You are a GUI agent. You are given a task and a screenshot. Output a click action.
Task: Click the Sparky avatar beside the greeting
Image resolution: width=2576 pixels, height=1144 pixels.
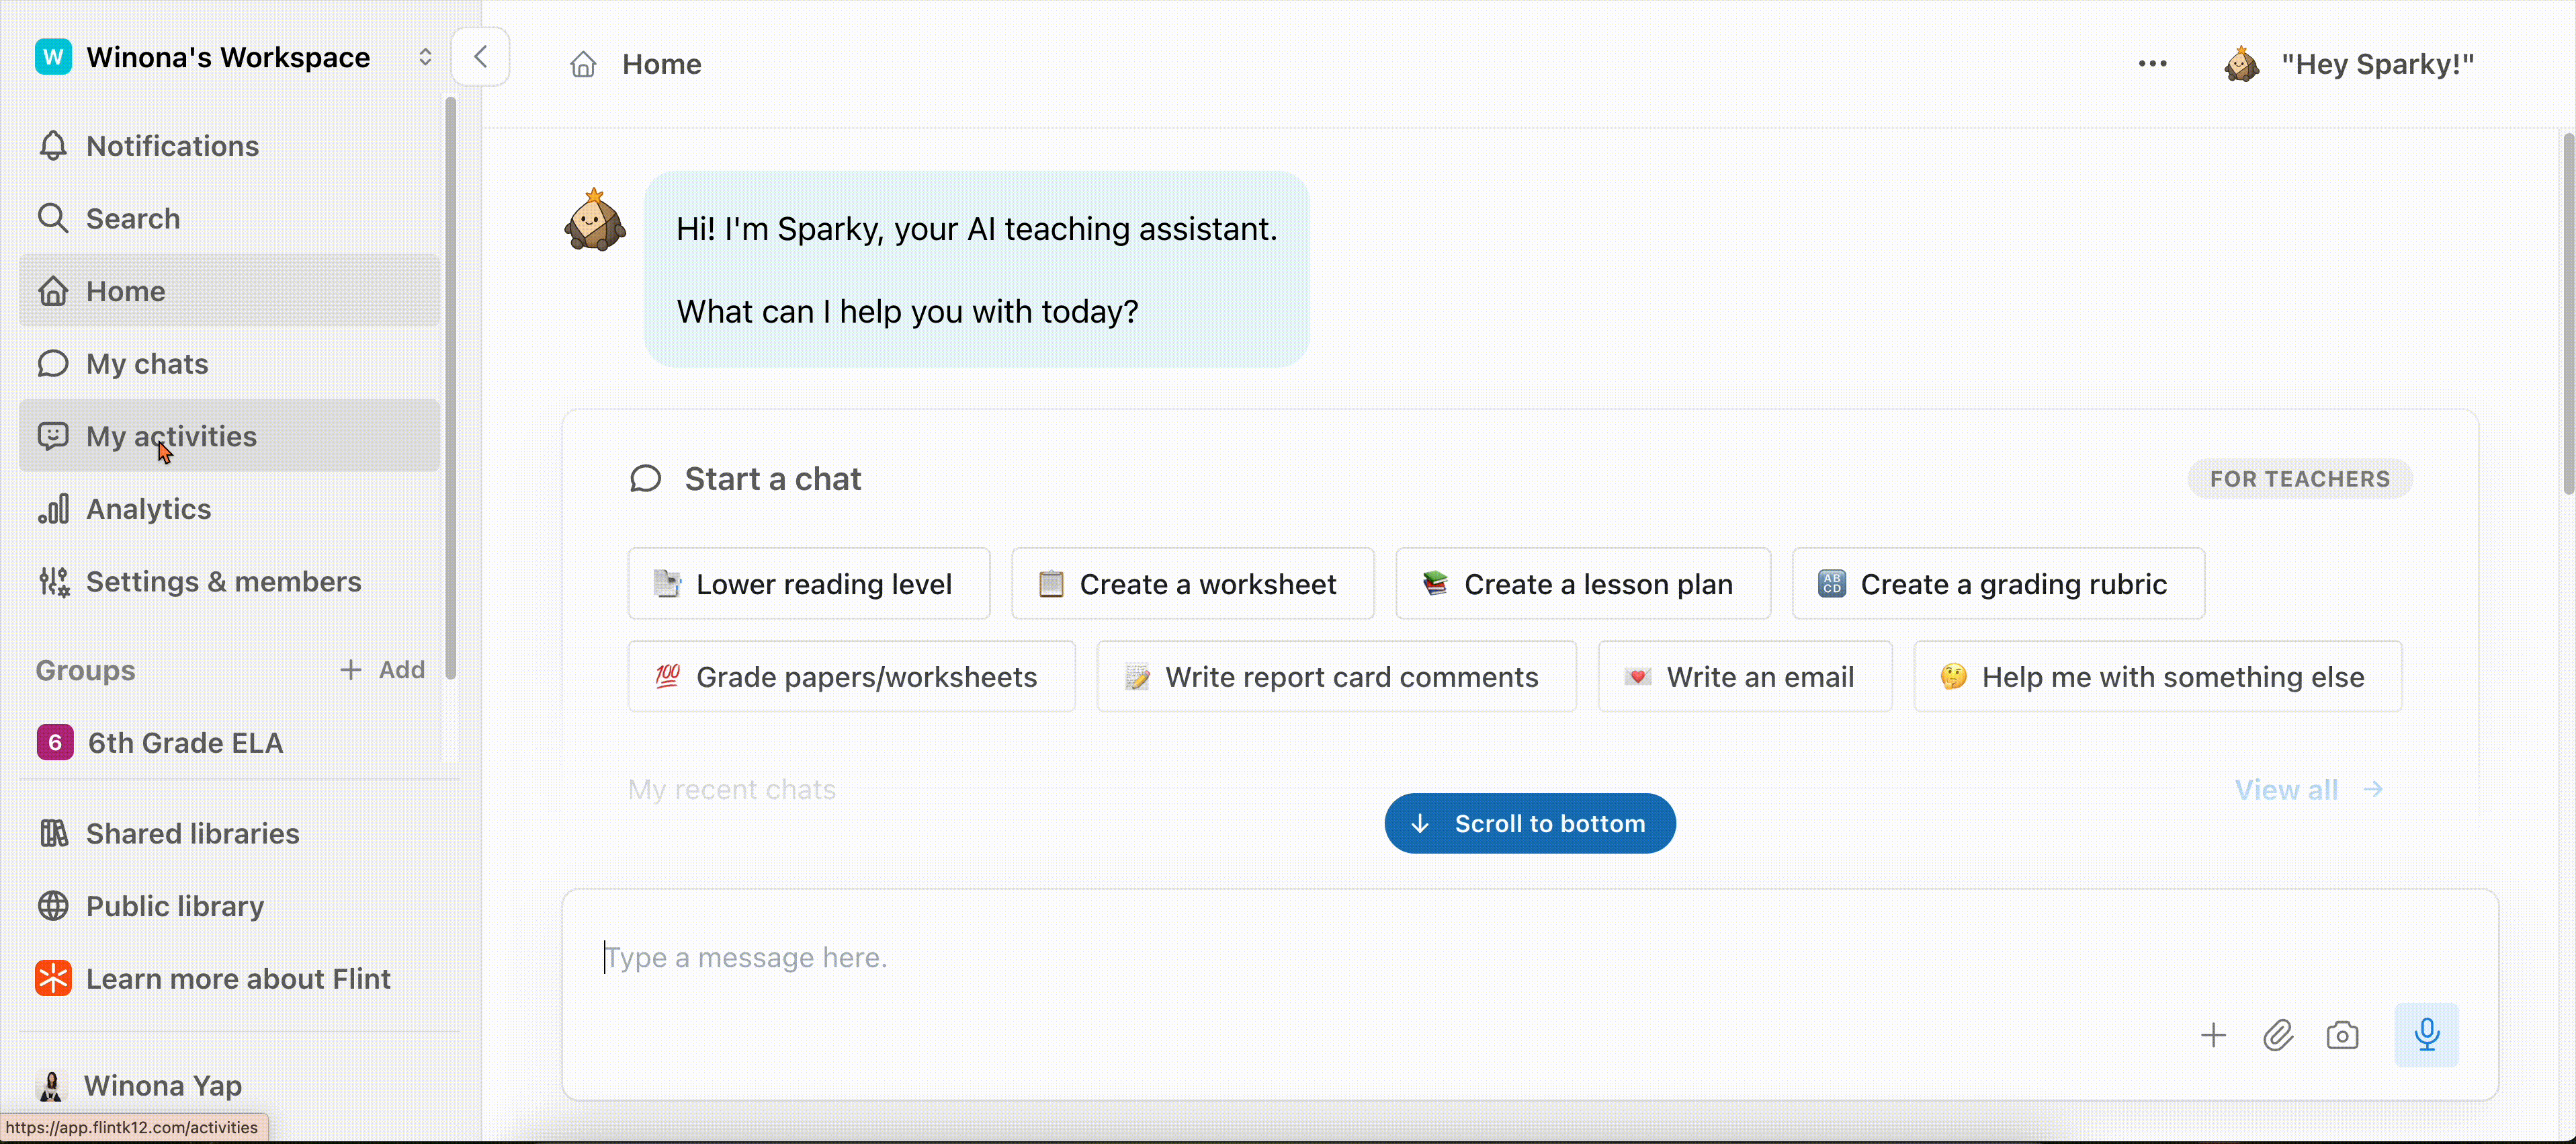point(595,220)
